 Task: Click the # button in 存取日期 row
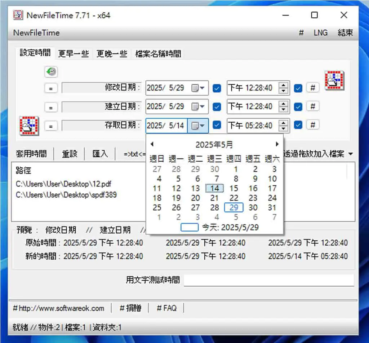coord(313,125)
